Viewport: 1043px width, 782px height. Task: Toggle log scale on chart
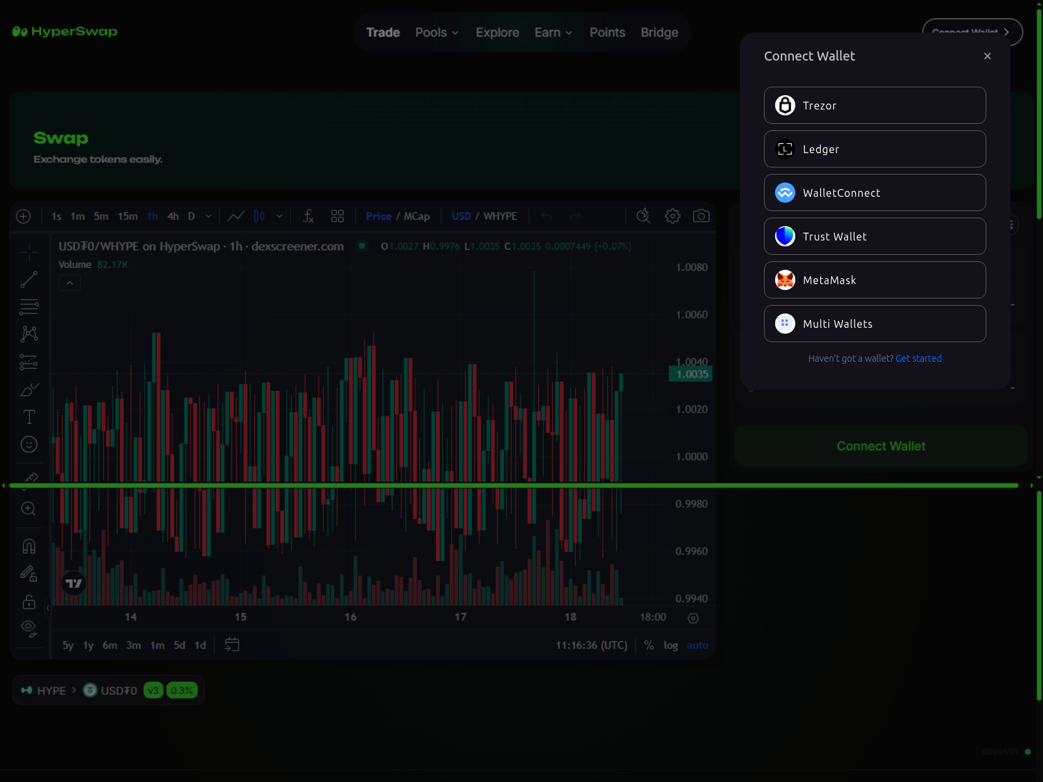click(671, 645)
